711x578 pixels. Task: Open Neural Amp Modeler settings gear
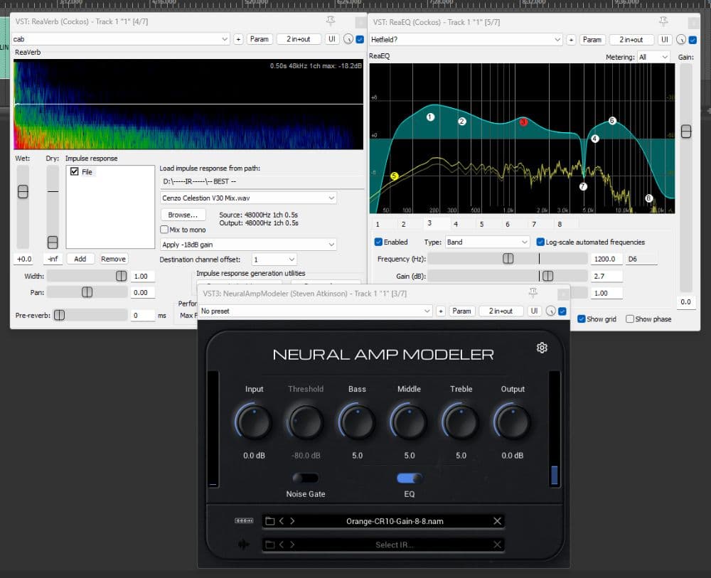pyautogui.click(x=542, y=348)
